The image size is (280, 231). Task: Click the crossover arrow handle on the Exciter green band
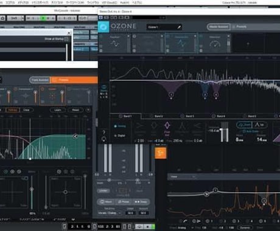(75, 136)
